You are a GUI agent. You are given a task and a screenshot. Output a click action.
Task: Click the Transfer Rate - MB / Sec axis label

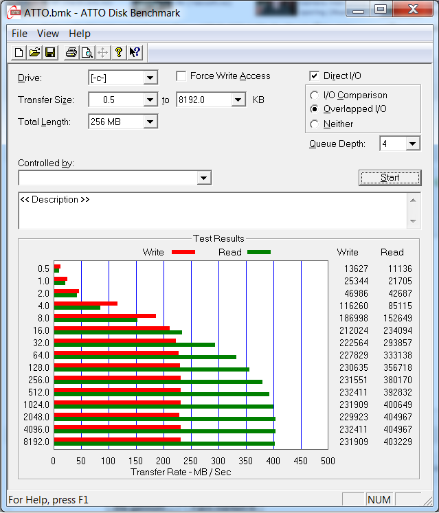tap(181, 472)
